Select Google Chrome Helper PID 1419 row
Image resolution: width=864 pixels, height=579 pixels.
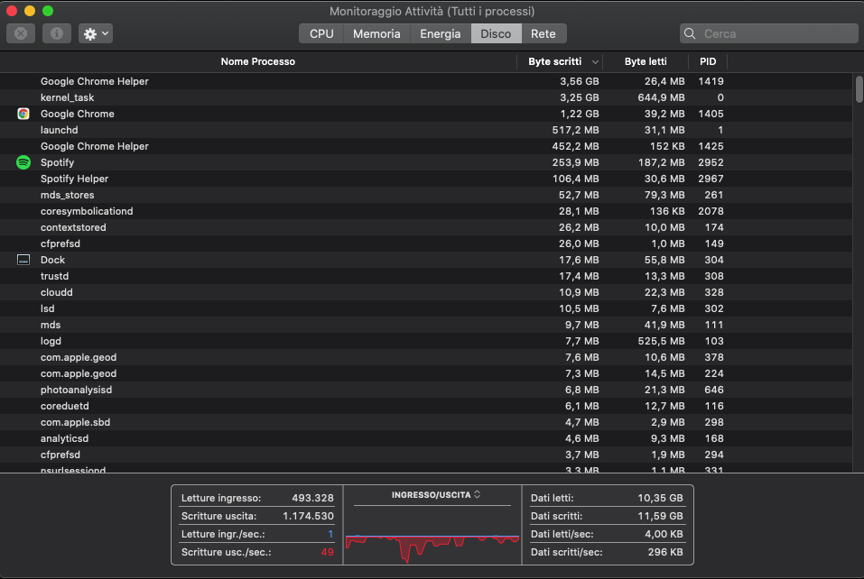[x=426, y=81]
